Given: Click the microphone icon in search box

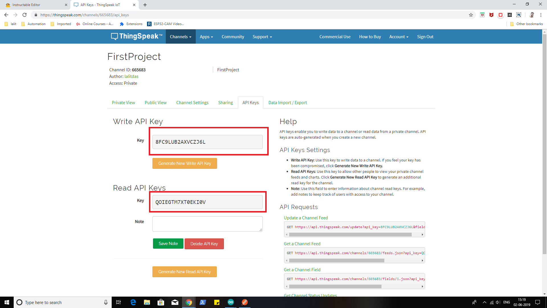Looking at the screenshot, I should 106,302.
